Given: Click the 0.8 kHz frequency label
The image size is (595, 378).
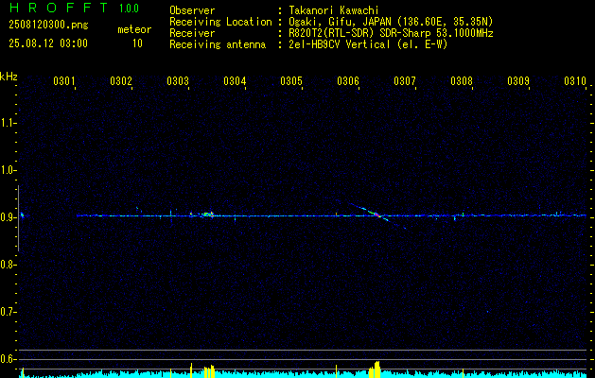Looking at the screenshot, I should pyautogui.click(x=8, y=265).
